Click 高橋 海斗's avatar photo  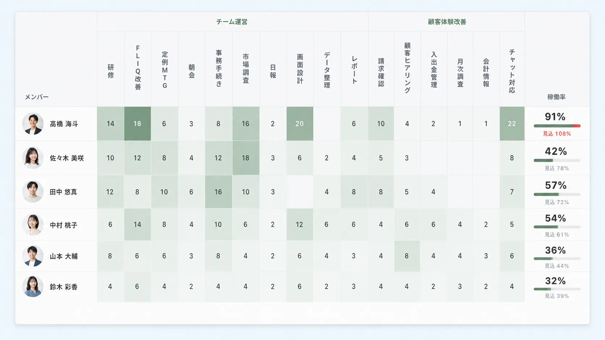[33, 124]
